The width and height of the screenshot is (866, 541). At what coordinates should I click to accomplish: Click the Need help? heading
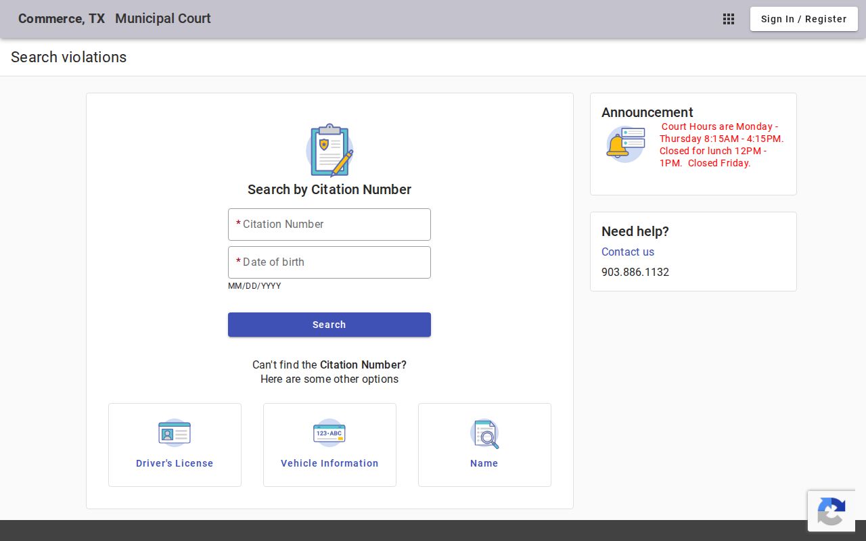pos(635,231)
